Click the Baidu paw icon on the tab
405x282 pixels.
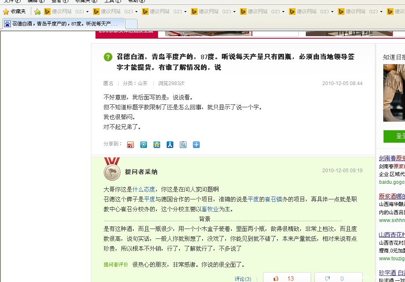coord(7,24)
